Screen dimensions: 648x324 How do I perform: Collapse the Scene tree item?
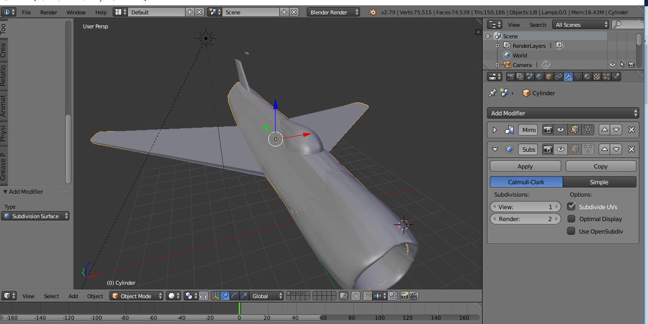pyautogui.click(x=488, y=36)
